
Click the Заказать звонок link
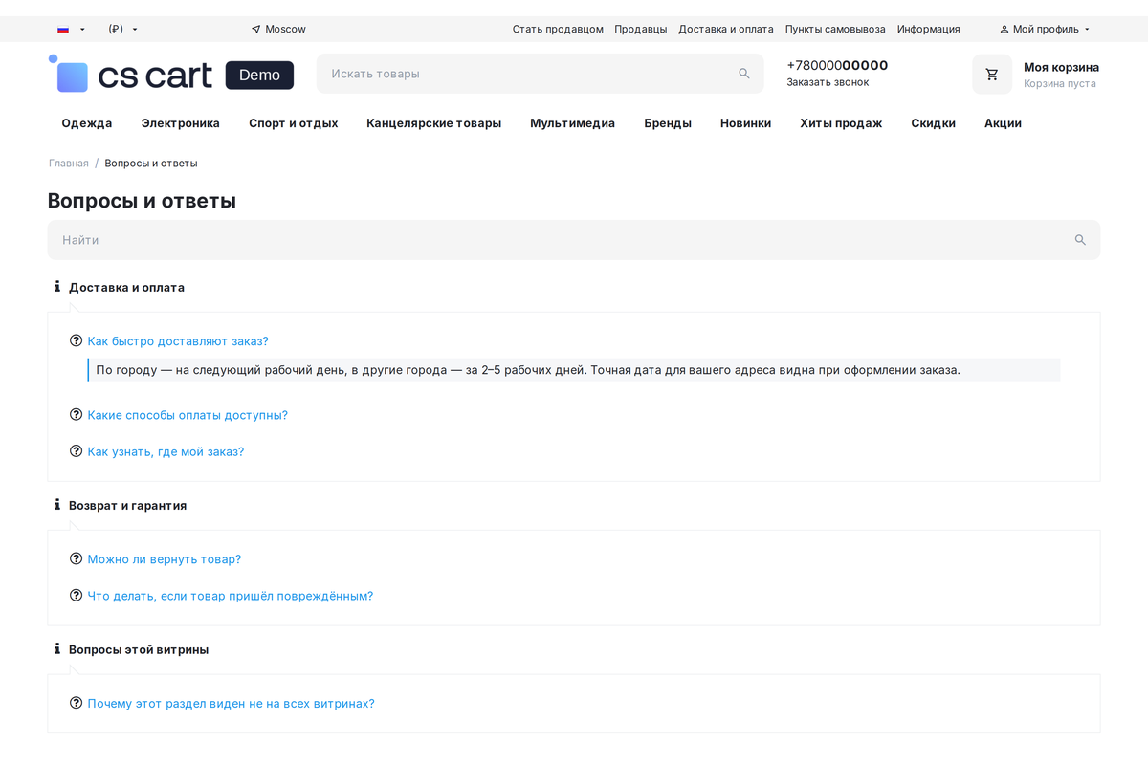pos(828,82)
